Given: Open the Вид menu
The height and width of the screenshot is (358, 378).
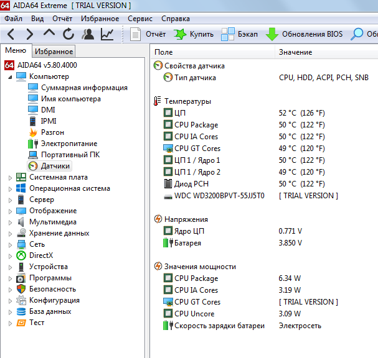Looking at the screenshot, I should (x=37, y=19).
